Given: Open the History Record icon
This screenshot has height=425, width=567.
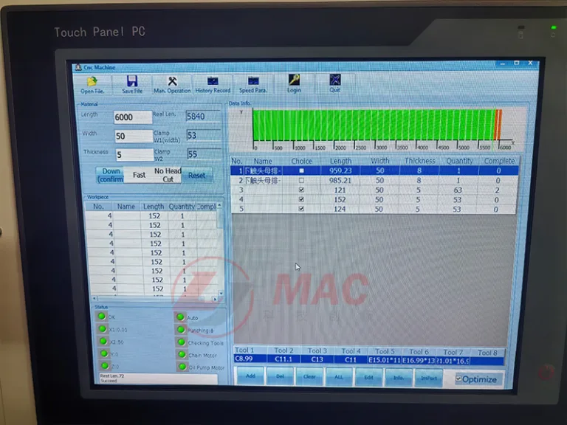Looking at the screenshot, I should (x=213, y=81).
